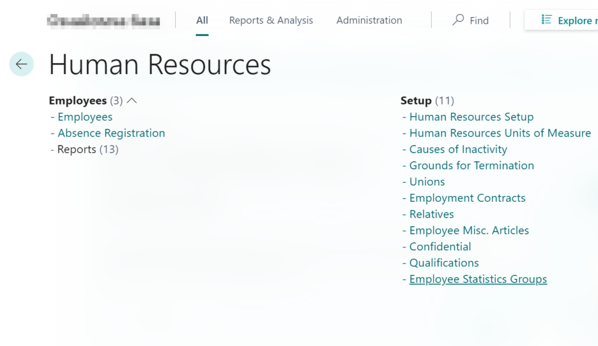Open Causes of Inactivity
The image size is (598, 346).
coord(458,149)
